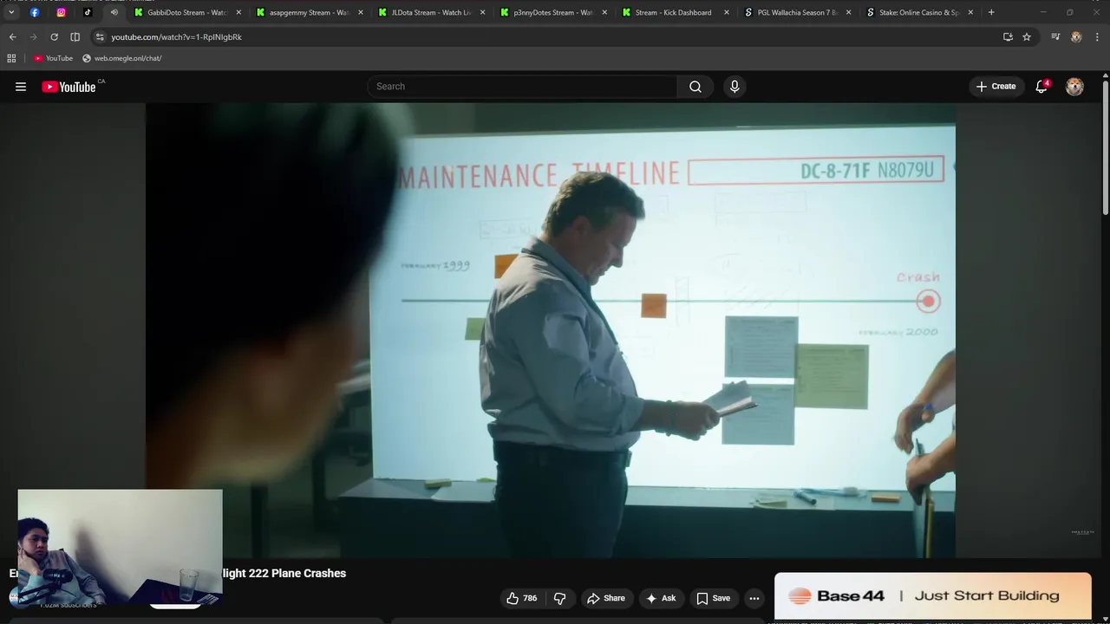Go to YouTube home via logo
Viewport: 1110px width, 624px height.
(69, 87)
